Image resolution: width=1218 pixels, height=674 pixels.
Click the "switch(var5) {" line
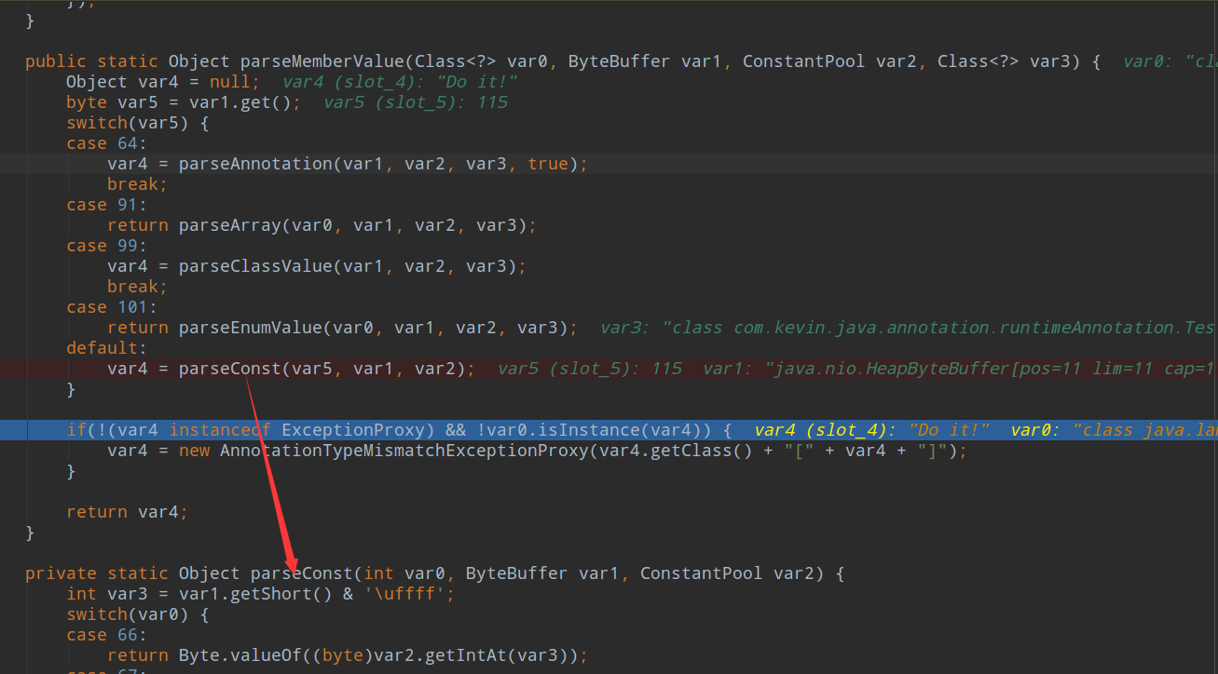tap(138, 123)
